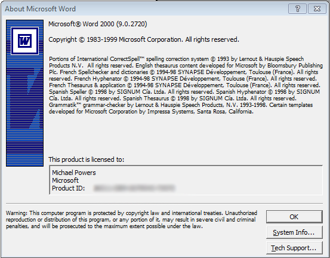Click the question mark help button
This screenshot has height=258, width=330.
[297, 9]
